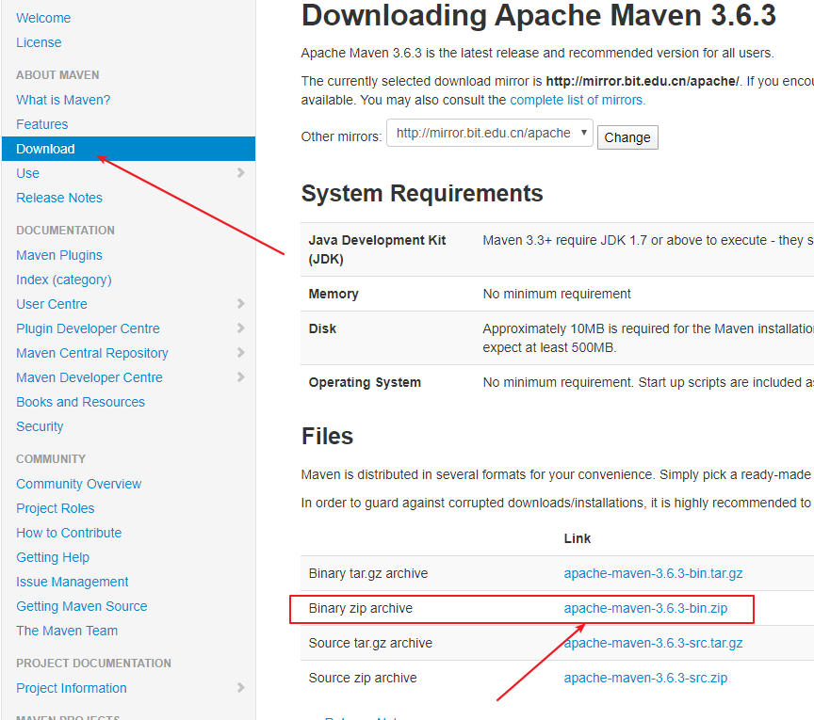Open the License link in sidebar
The width and height of the screenshot is (814, 720).
(x=39, y=42)
